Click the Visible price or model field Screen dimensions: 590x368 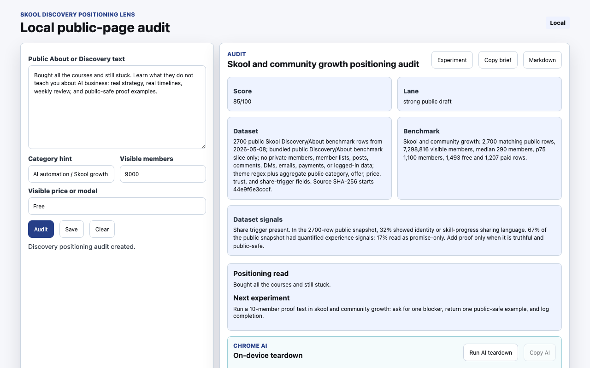coord(117,206)
